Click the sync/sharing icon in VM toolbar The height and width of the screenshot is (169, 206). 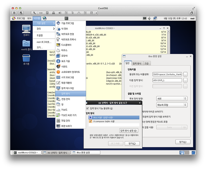92,13
